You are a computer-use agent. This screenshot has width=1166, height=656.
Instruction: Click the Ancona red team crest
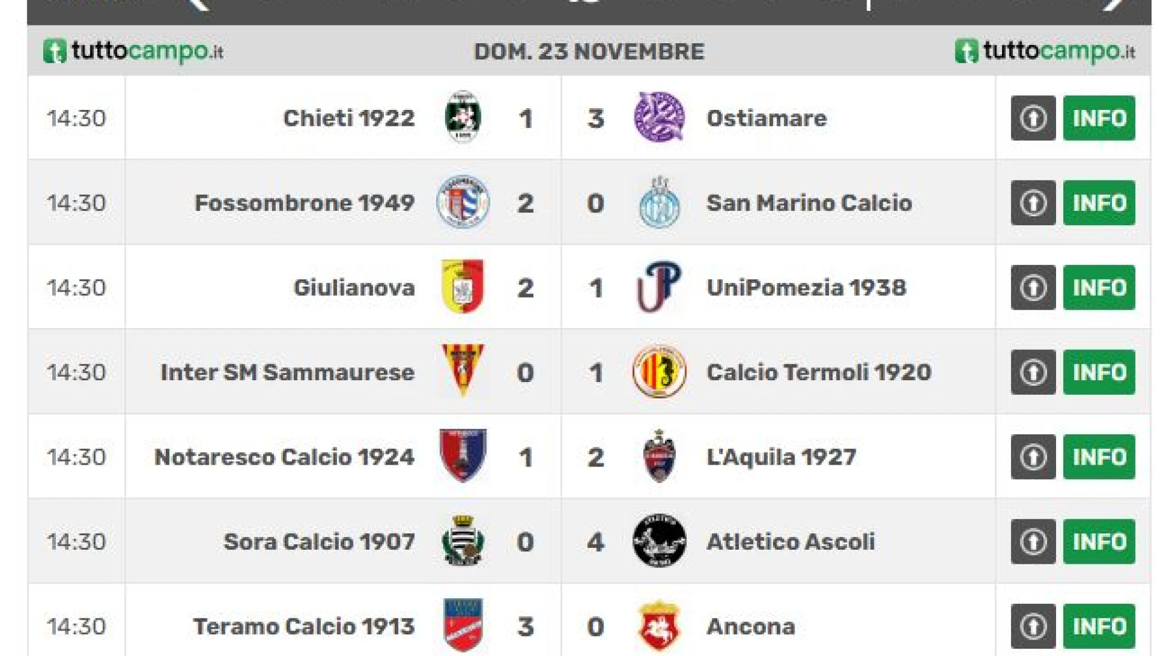click(x=659, y=626)
